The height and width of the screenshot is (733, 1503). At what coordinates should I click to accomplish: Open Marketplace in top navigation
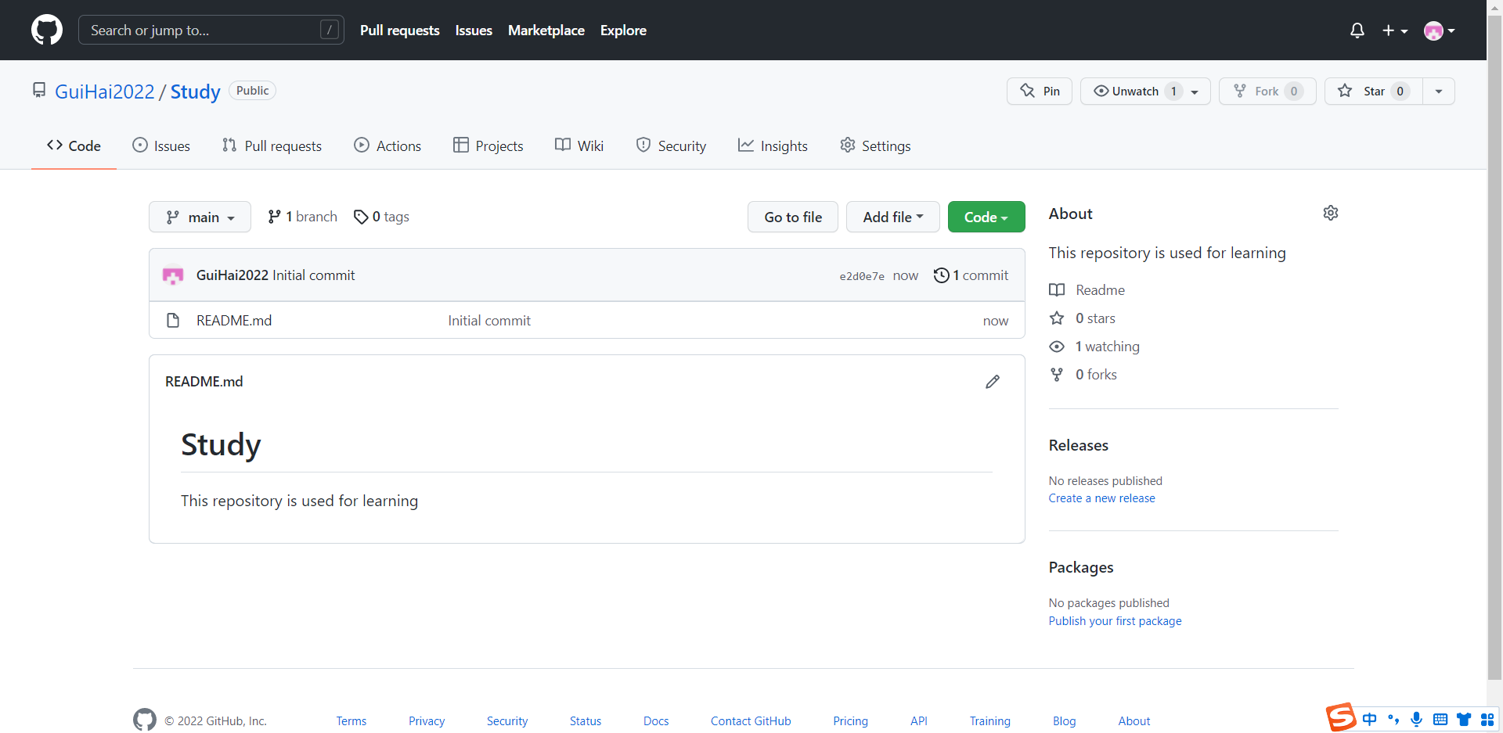pos(546,31)
